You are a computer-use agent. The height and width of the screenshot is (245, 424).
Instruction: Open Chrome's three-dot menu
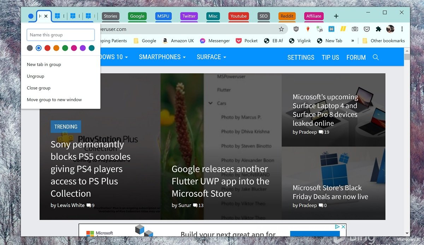pos(402,29)
